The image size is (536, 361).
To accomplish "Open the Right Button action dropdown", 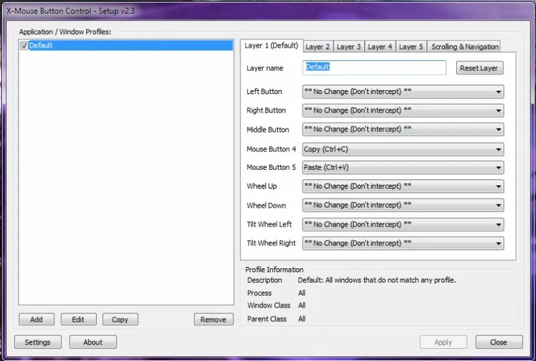I will click(403, 111).
